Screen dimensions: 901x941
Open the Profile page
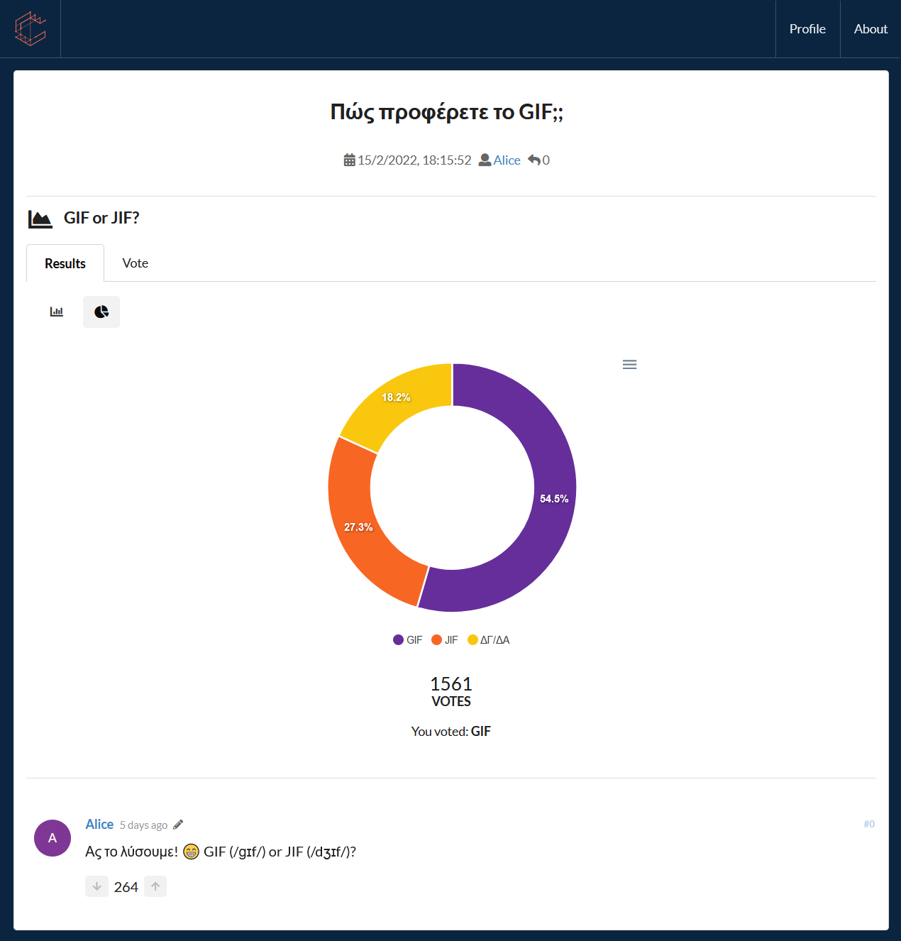[807, 29]
